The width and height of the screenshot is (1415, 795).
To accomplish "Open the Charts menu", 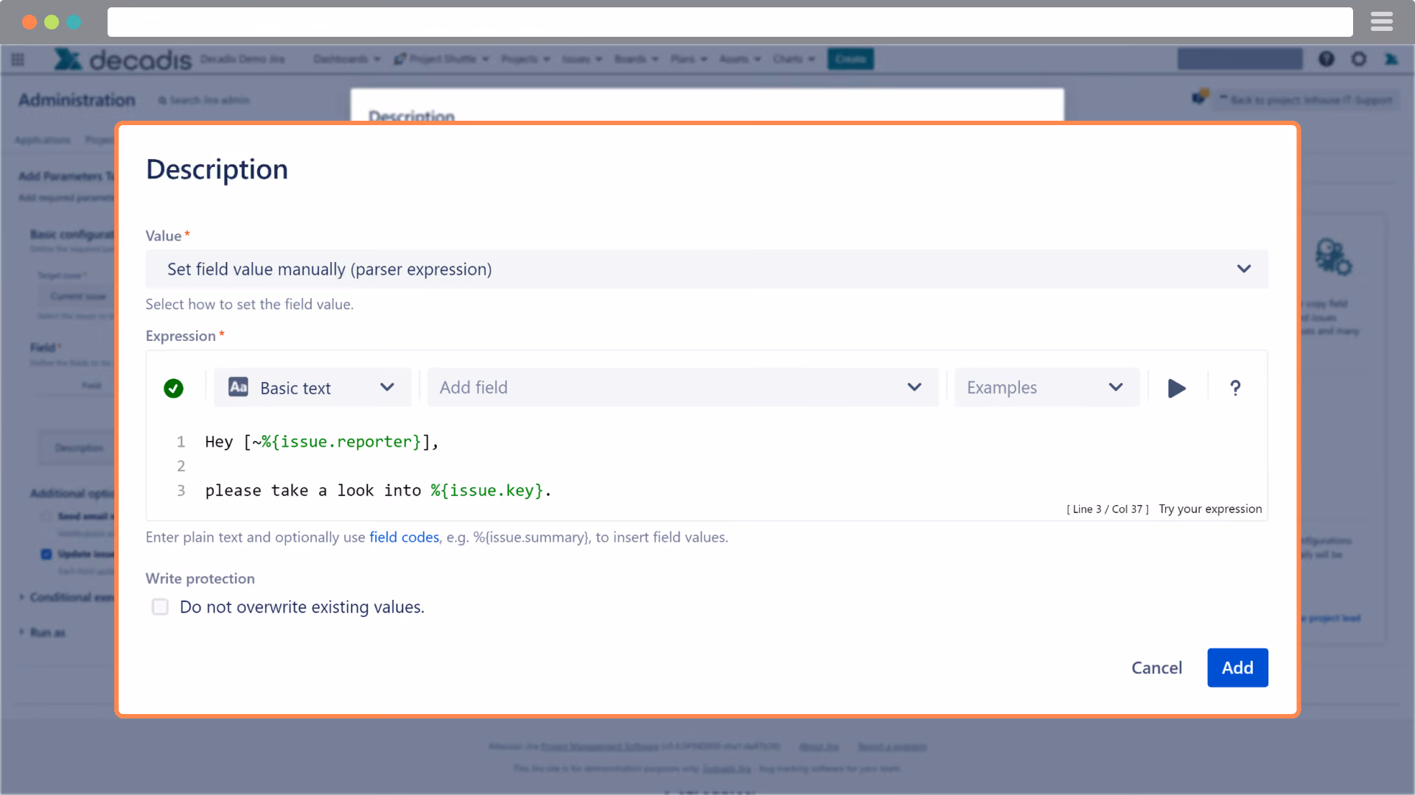I will (794, 59).
